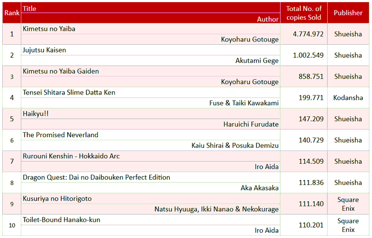The height and width of the screenshot is (238, 372).
Task: Click the Square Enix publisher cell in rank 9
Action: click(348, 204)
